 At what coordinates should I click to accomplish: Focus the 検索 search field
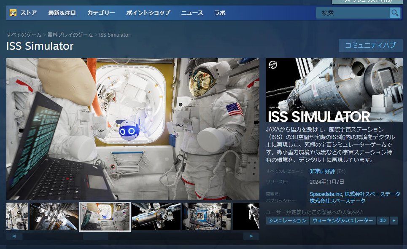point(353,13)
